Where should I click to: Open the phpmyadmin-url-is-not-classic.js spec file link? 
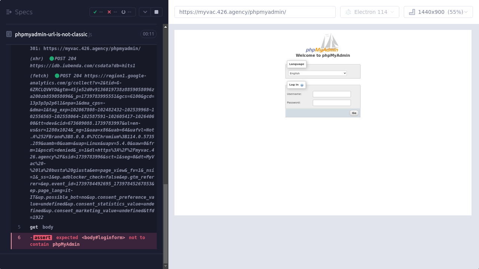point(51,34)
